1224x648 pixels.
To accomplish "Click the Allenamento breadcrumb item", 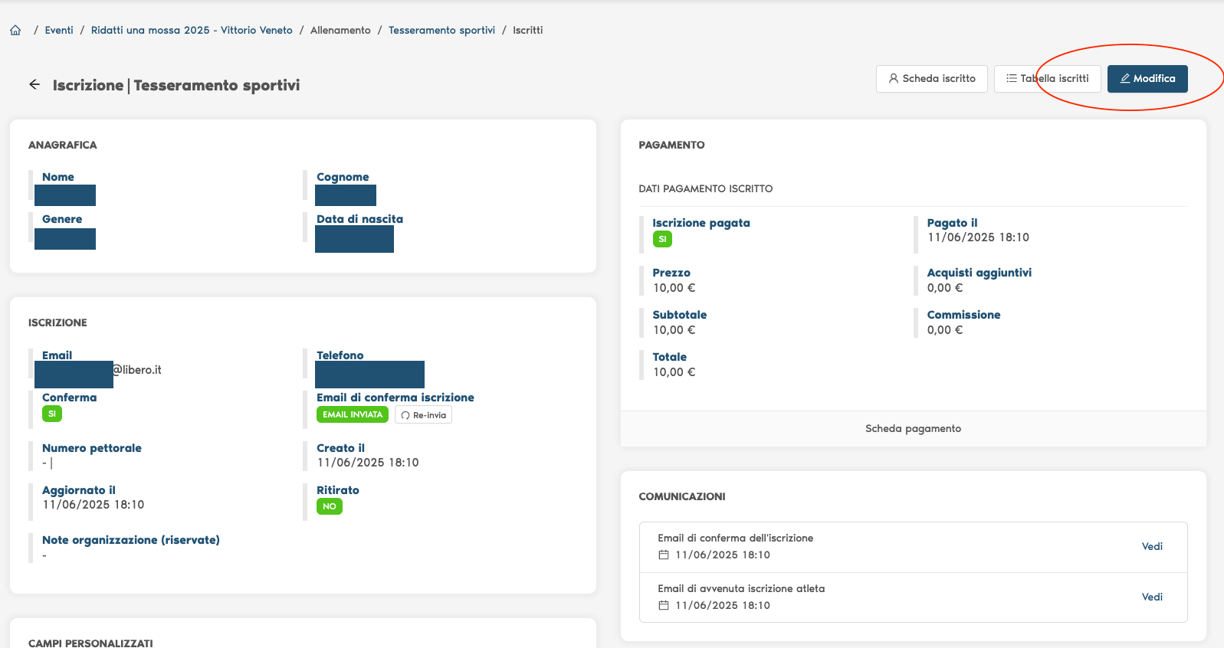I will tap(340, 31).
